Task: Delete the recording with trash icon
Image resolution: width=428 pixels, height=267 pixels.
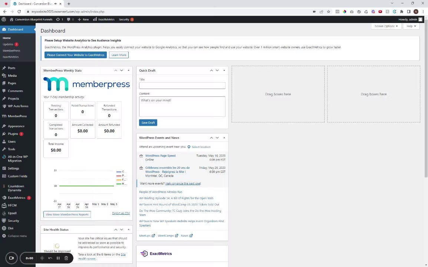Action: 66,258
